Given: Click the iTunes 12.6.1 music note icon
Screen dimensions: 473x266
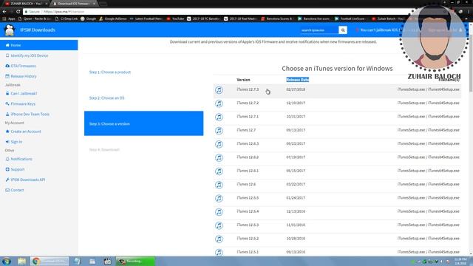Looking at the screenshot, I should click(219, 171).
